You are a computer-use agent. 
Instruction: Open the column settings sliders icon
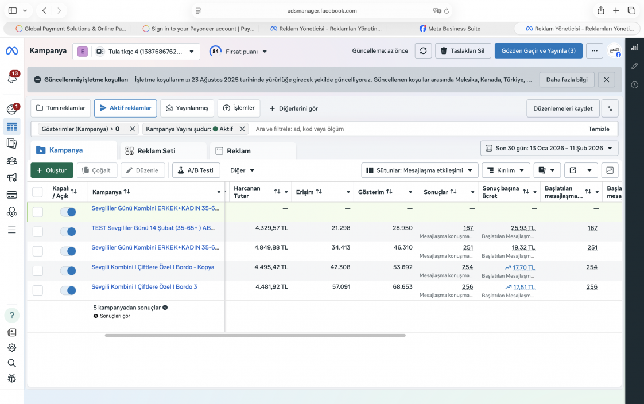point(610,108)
